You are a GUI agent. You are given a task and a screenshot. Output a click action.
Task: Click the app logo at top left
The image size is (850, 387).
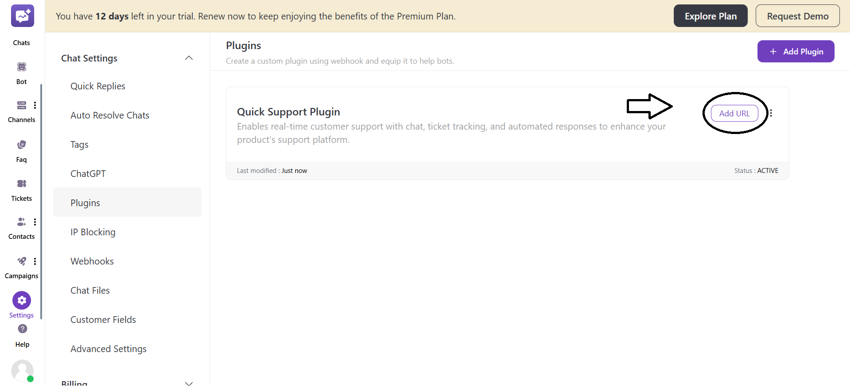tap(22, 15)
